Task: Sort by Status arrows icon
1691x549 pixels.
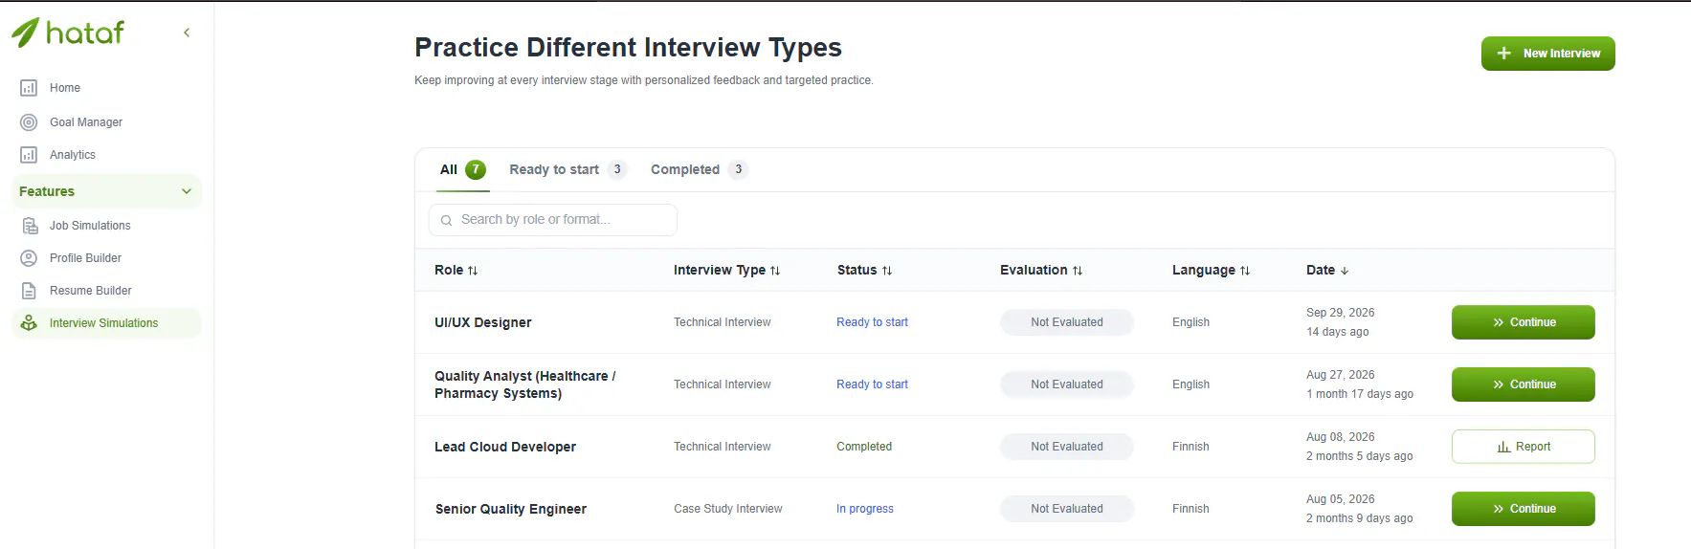Action: 887,271
